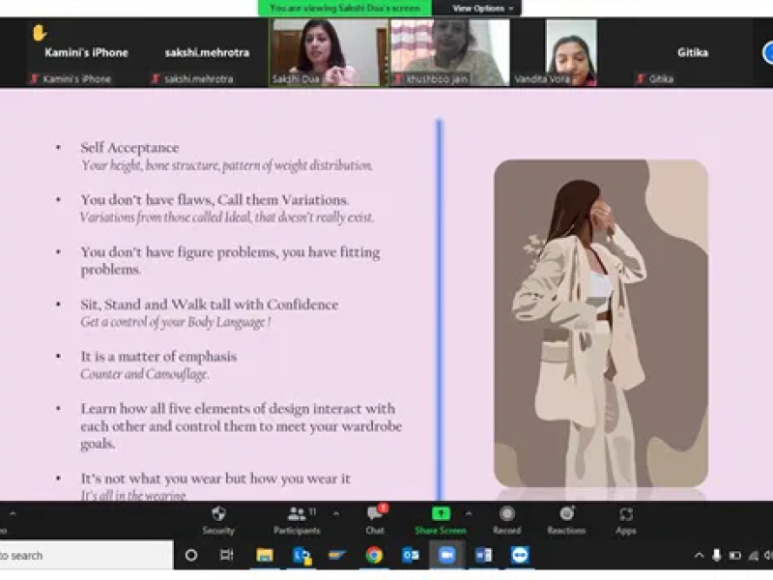Select khushboo jain's video thumbnail
773x580 pixels.
(x=449, y=52)
